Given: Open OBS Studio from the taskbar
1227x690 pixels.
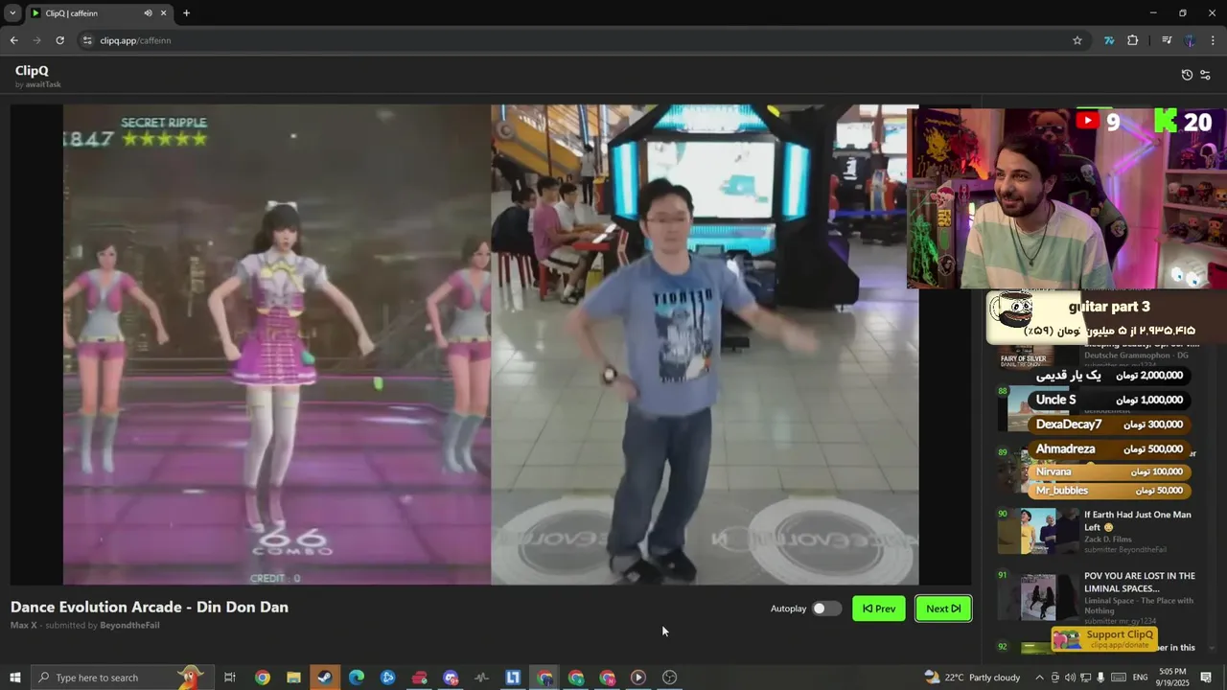Looking at the screenshot, I should 670,678.
